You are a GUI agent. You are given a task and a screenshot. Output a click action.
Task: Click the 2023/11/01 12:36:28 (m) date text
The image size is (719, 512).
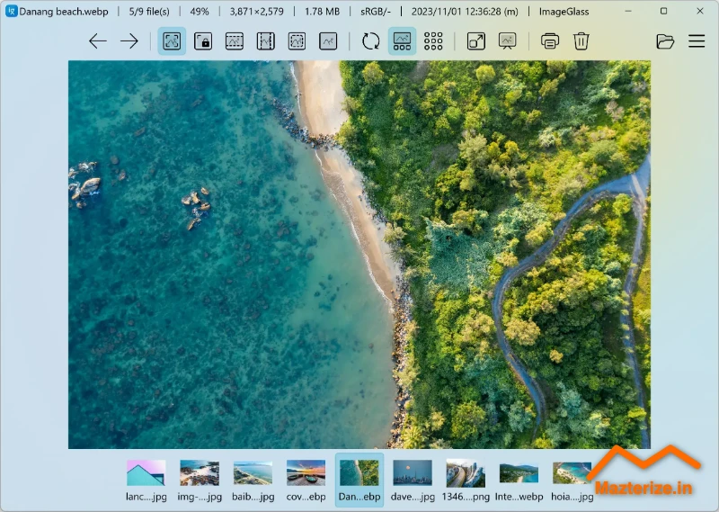(x=465, y=12)
